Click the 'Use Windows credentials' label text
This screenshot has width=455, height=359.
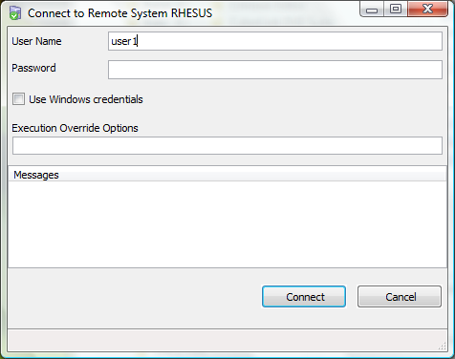click(86, 99)
